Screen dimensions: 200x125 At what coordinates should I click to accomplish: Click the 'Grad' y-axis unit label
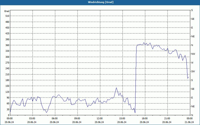pos(7,11)
